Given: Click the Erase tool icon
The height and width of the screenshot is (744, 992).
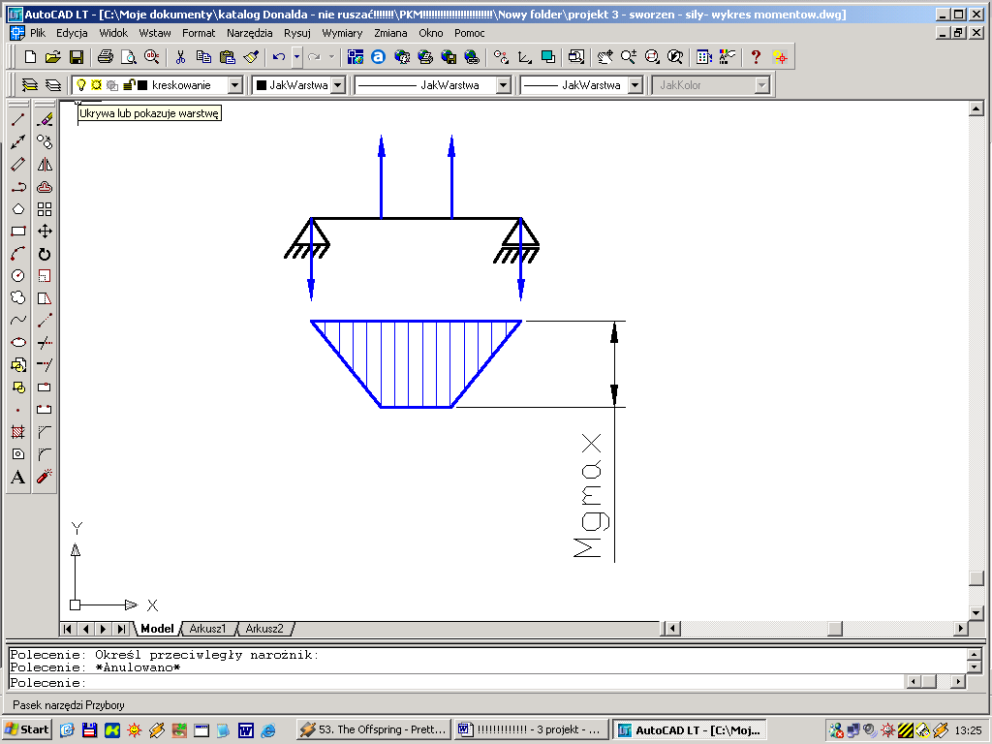Looking at the screenshot, I should click(45, 119).
